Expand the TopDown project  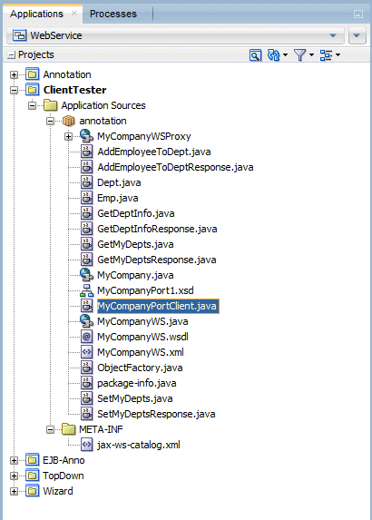click(x=14, y=476)
